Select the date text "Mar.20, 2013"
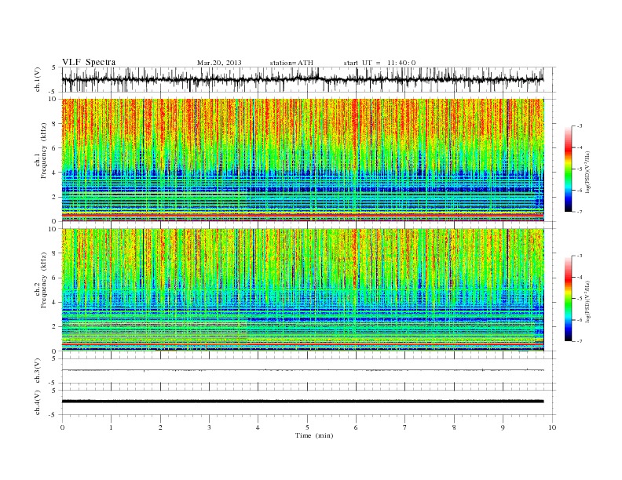The height and width of the screenshot is (480, 622). point(219,63)
